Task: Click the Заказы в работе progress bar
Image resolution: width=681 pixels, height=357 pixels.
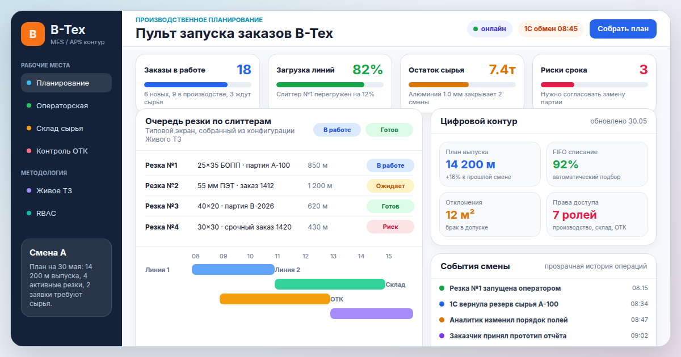Action: coord(197,84)
